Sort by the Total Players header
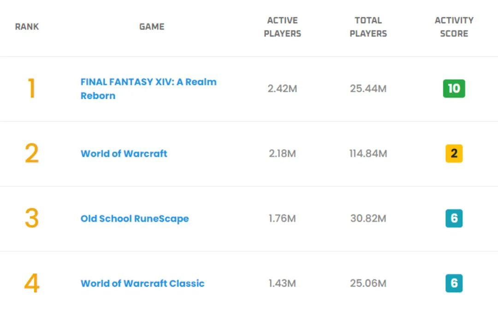The height and width of the screenshot is (315, 498). 368,27
